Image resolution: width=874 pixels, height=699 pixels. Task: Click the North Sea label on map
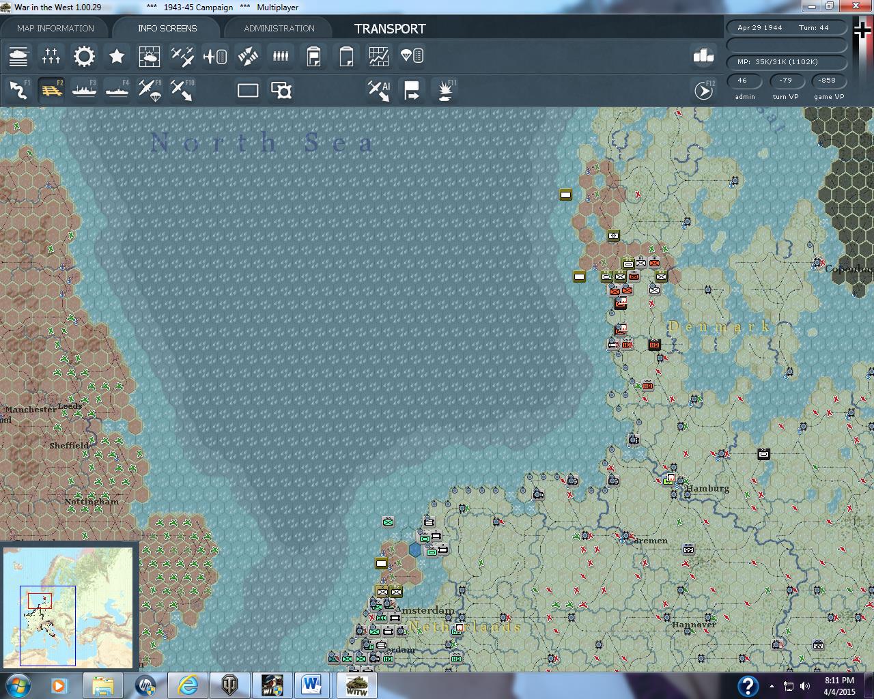263,143
